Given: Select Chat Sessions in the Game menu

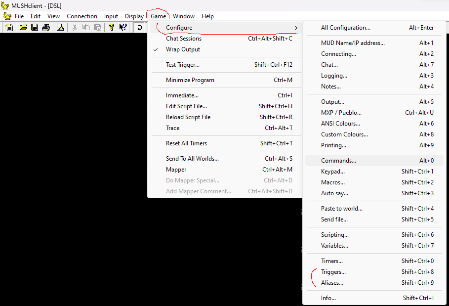Looking at the screenshot, I should coord(226,39).
